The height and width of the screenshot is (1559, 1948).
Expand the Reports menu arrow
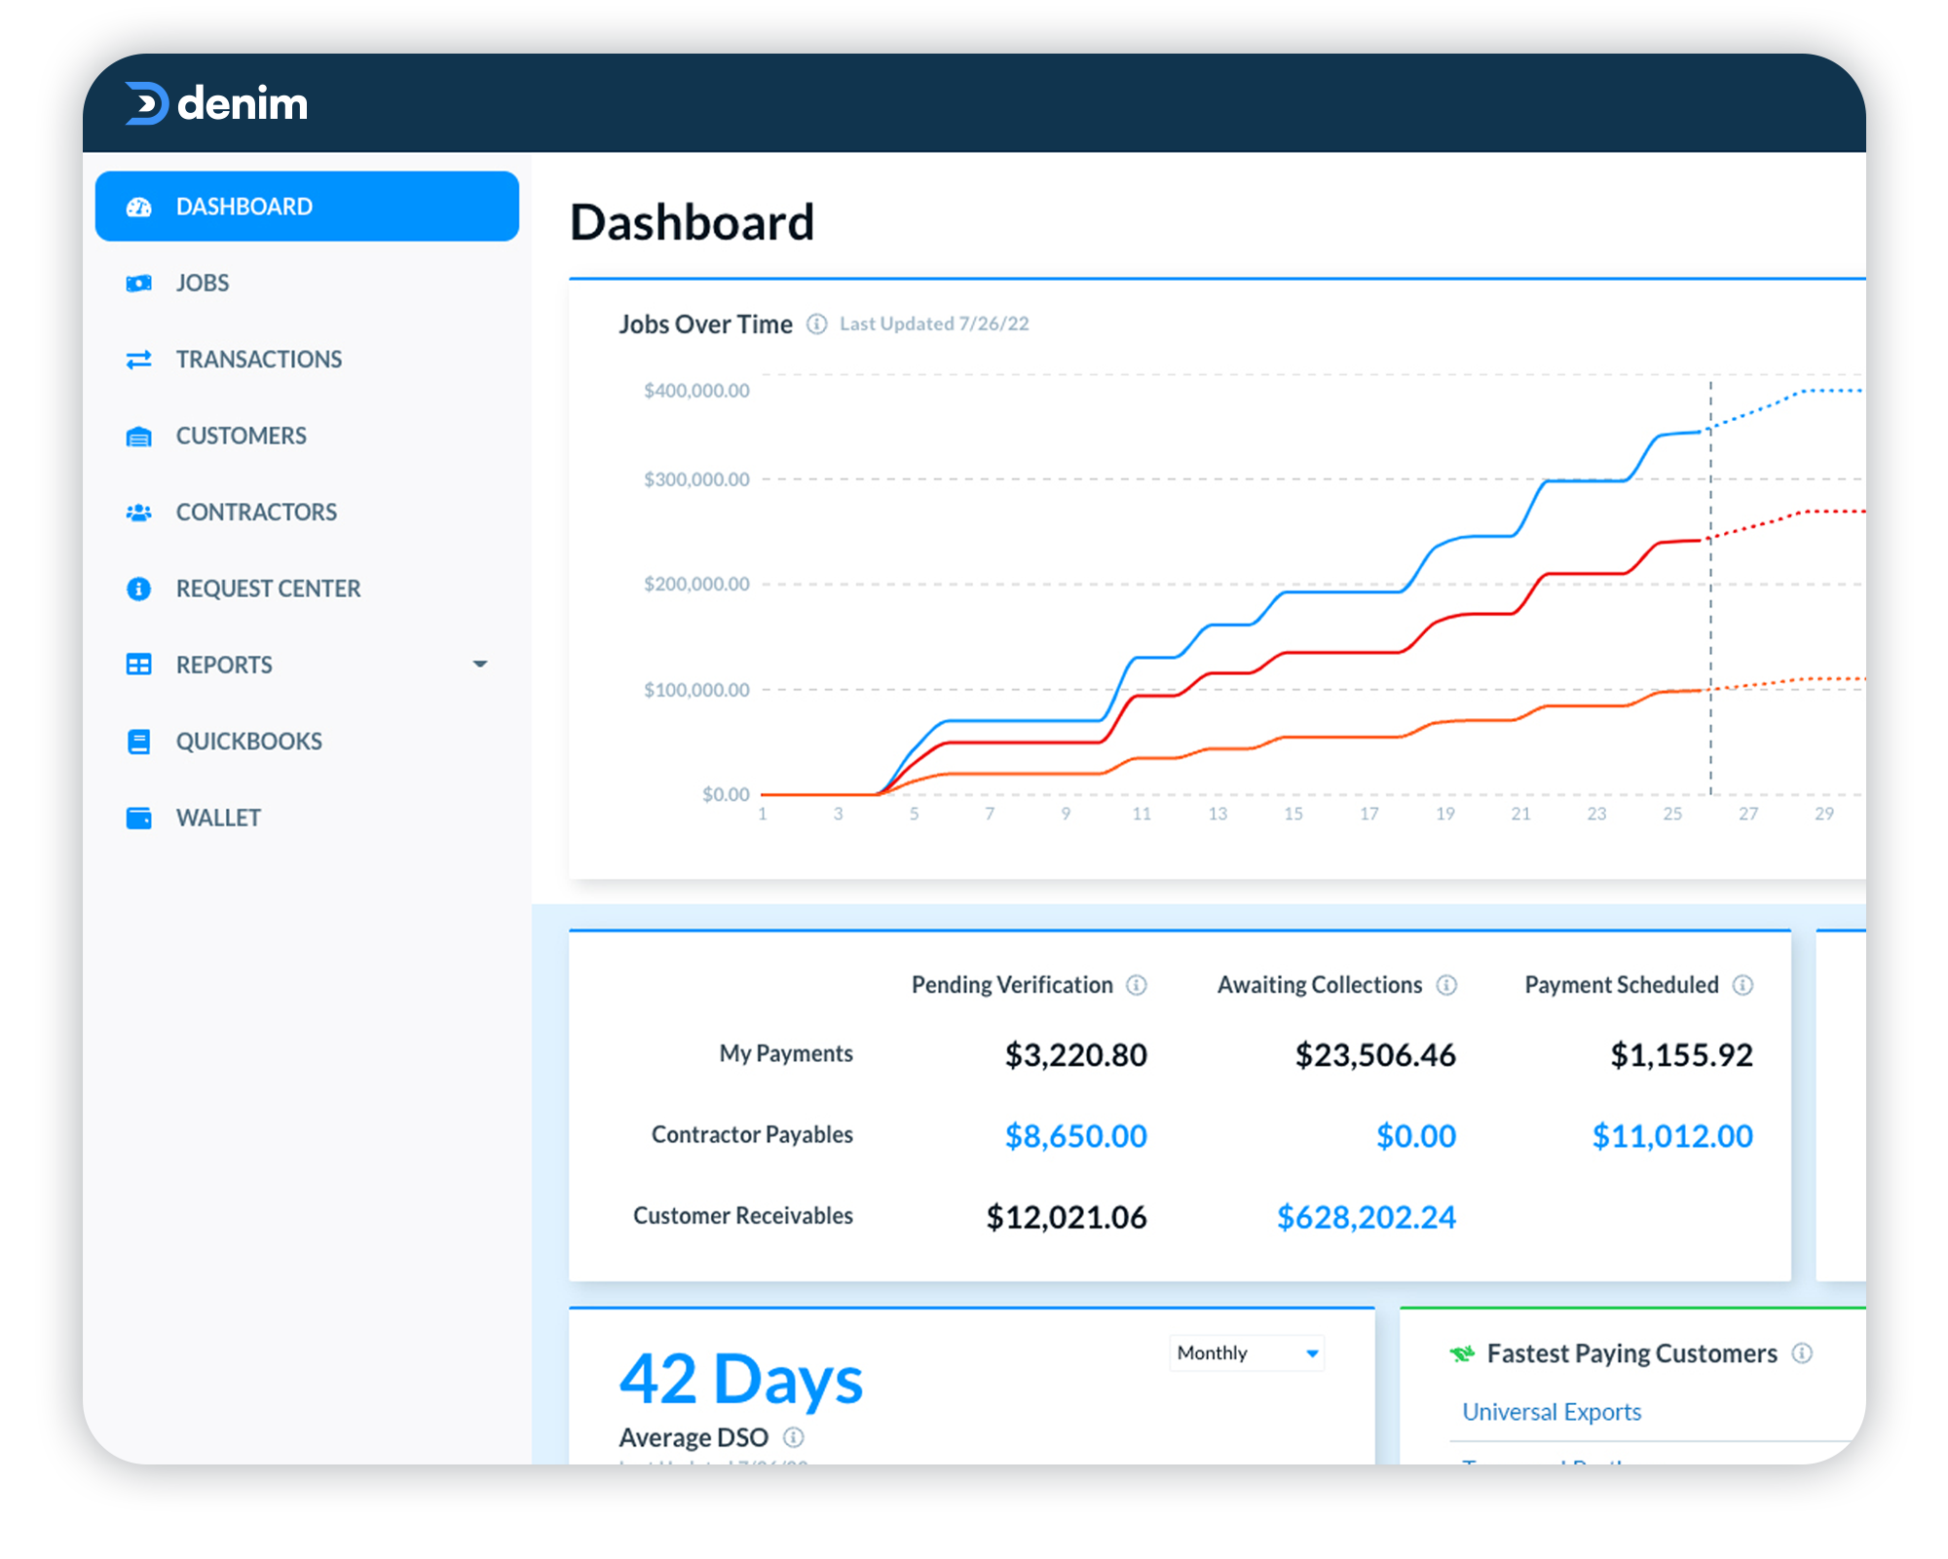[x=479, y=665]
